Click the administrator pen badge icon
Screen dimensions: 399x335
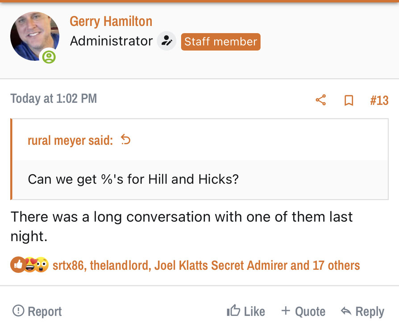click(166, 42)
